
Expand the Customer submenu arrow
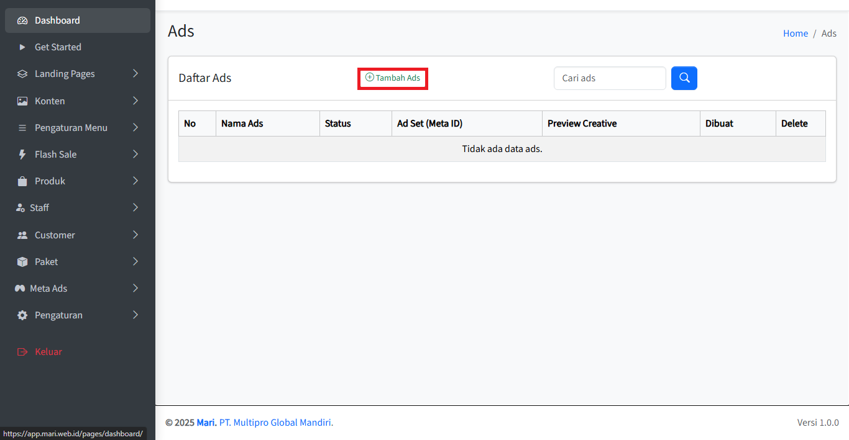135,235
